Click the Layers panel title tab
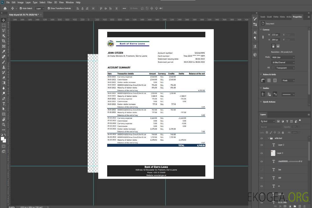The height and width of the screenshot is (208, 312). tap(263, 114)
